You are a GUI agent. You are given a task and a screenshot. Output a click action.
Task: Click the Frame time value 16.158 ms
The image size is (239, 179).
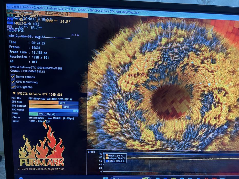click(39, 53)
